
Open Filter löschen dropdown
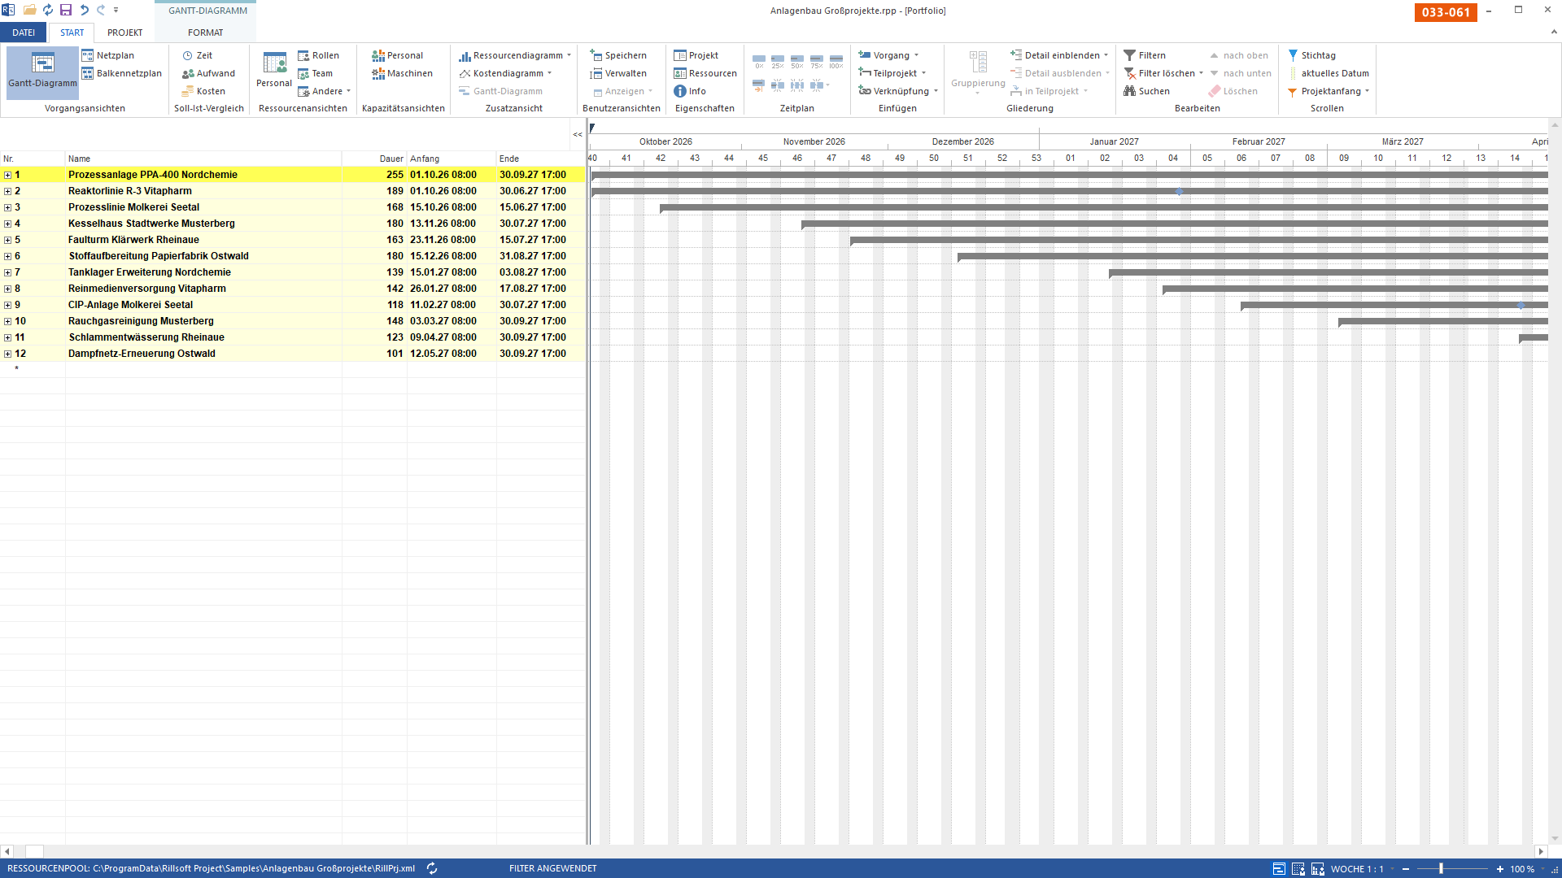click(x=1201, y=73)
